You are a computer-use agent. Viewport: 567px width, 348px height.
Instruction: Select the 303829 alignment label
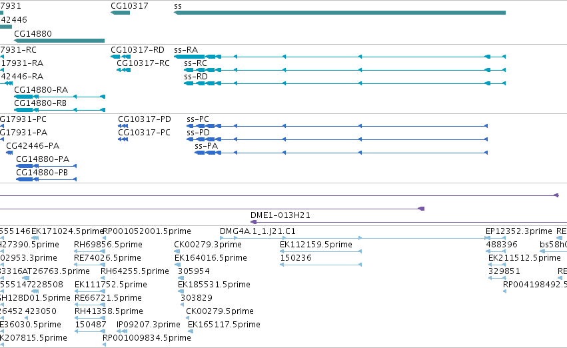[x=197, y=298]
